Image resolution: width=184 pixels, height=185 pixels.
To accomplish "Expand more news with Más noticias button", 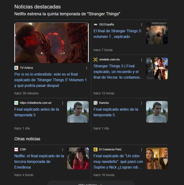I will tap(91, 183).
